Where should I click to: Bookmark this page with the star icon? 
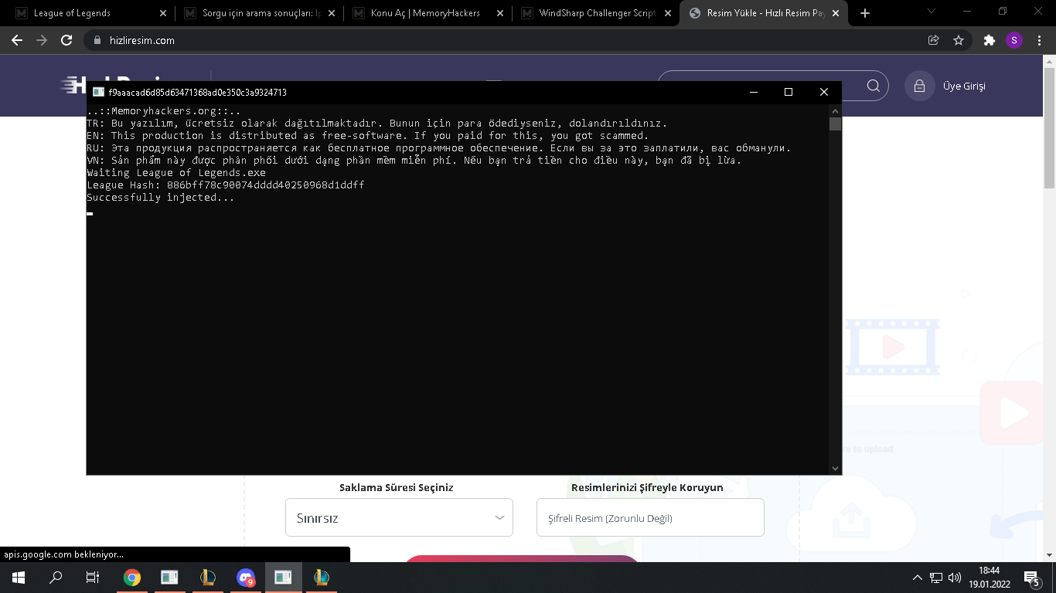[959, 40]
